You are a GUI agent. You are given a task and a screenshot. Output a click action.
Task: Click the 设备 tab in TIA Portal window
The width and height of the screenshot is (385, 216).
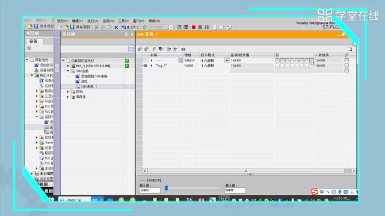[34, 41]
